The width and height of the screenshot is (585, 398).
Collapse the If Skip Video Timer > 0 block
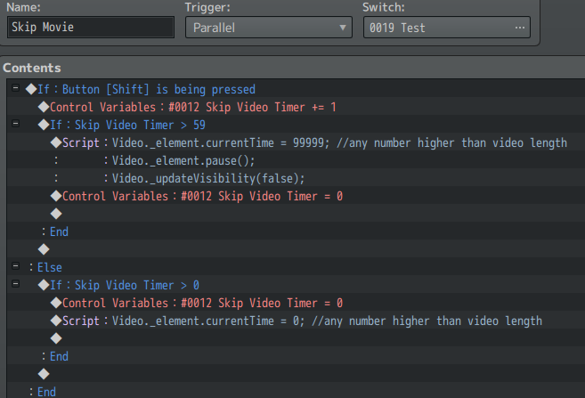[x=17, y=285]
